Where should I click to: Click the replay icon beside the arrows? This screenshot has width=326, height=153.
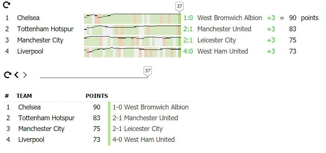click(x=7, y=75)
